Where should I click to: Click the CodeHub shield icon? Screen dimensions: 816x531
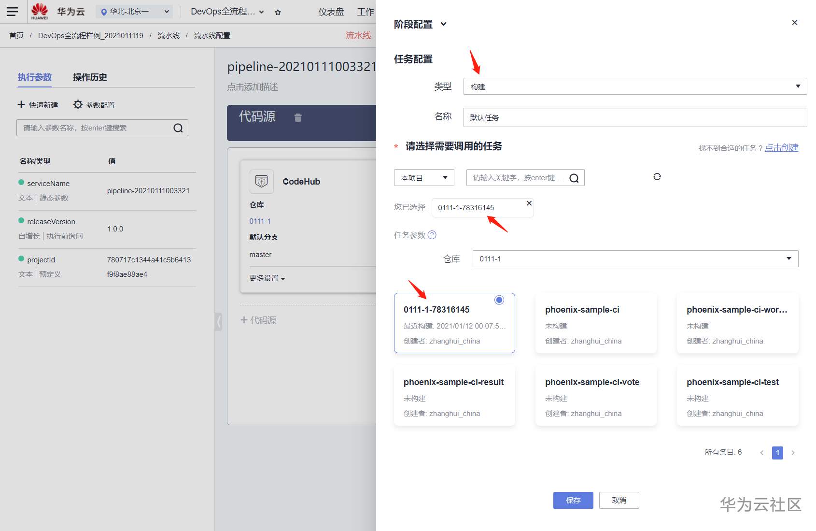tap(262, 182)
